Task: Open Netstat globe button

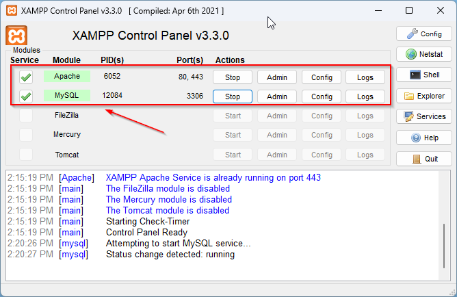Action: pos(423,54)
